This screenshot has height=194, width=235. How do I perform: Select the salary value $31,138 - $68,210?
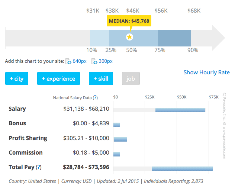[86, 109]
